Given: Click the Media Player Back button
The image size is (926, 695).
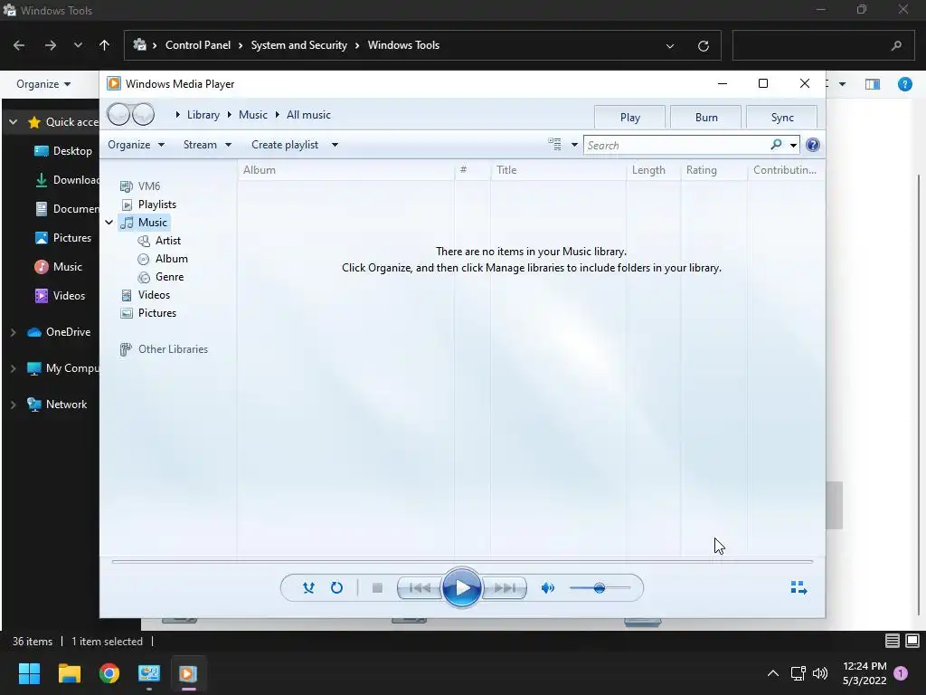Looking at the screenshot, I should 118,114.
